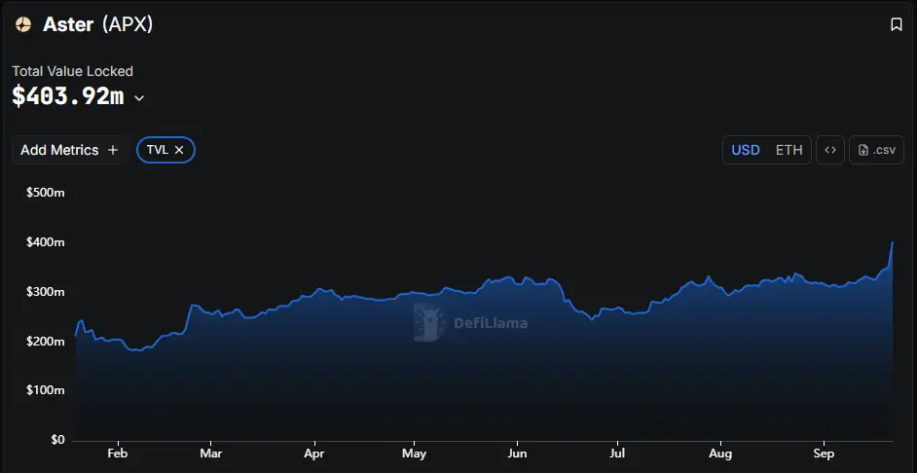Expand the chevron beside $403.92m
The width and height of the screenshot is (917, 473).
[139, 97]
